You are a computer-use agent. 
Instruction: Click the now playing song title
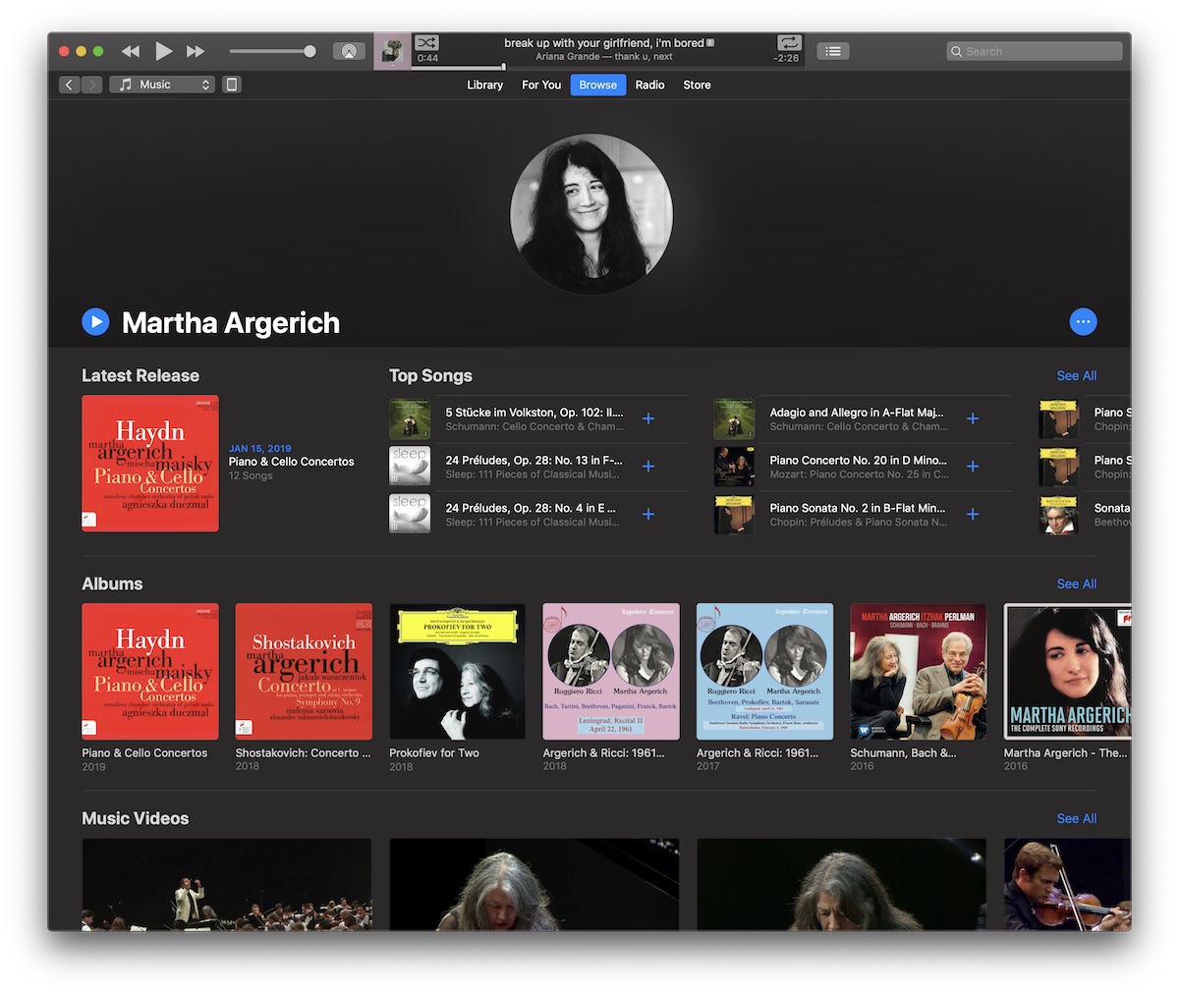pyautogui.click(x=604, y=43)
